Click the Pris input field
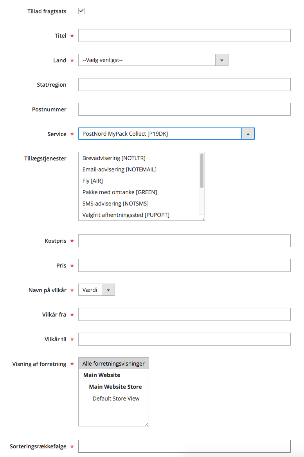Viewport: 304px width, 457px height. 184,265
